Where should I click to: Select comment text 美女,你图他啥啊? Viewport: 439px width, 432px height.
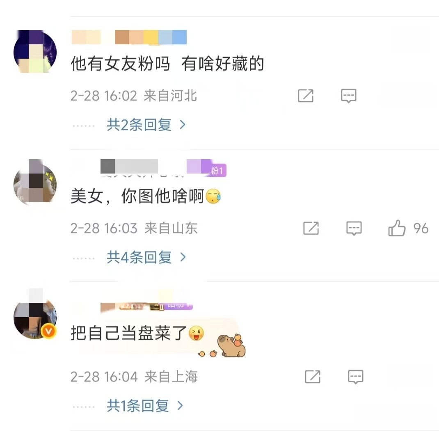137,196
